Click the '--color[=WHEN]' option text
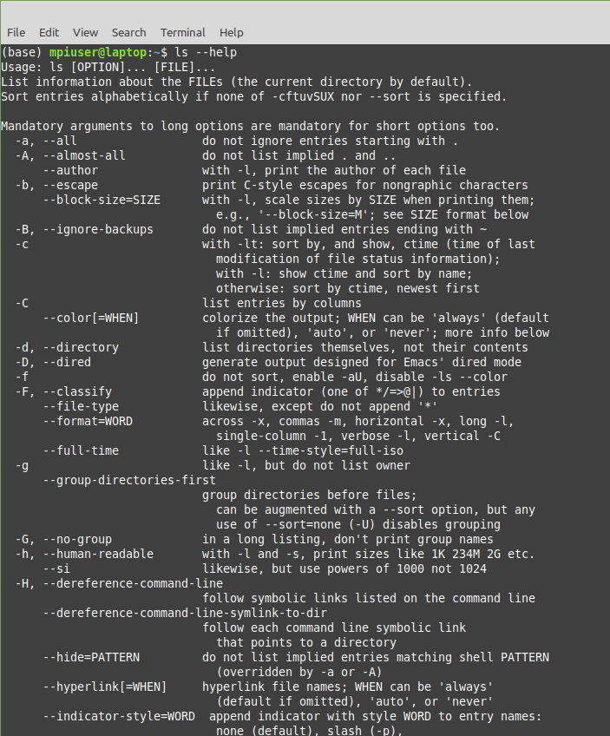Image resolution: width=610 pixels, height=736 pixels. pyautogui.click(x=91, y=318)
